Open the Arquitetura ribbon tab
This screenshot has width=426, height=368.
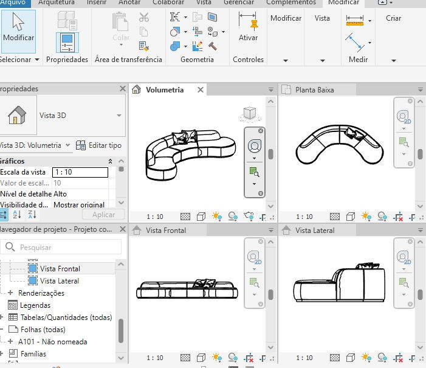(x=57, y=2)
